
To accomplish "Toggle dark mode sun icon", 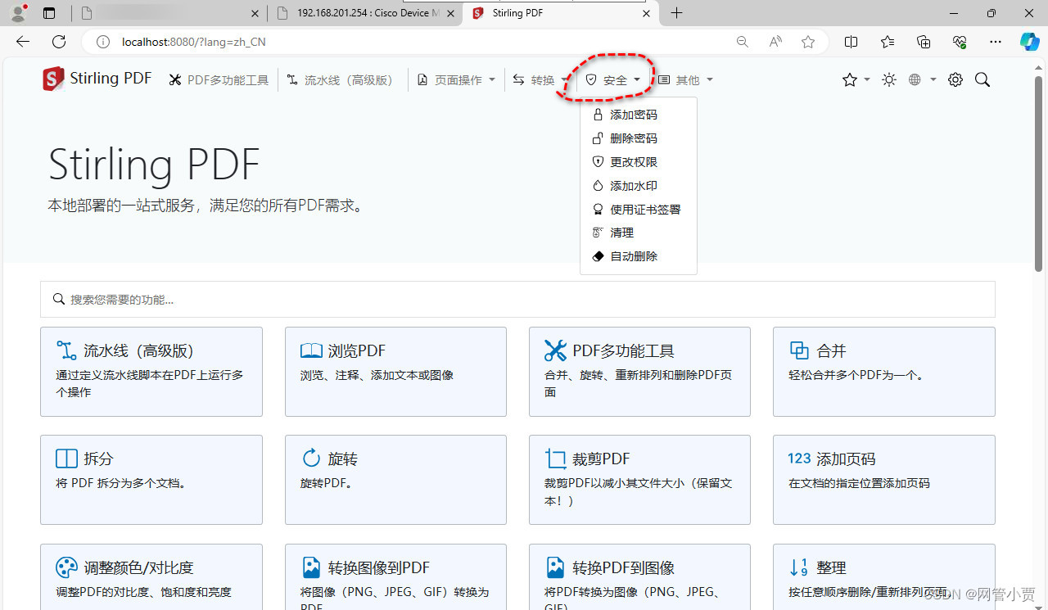I will coord(889,79).
